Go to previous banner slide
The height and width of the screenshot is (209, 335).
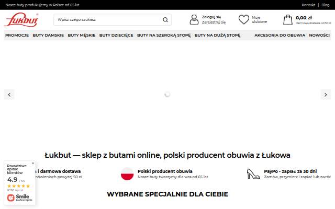point(9,95)
